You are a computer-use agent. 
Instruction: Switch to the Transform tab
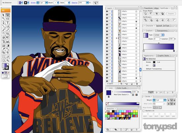(x=148, y=8)
